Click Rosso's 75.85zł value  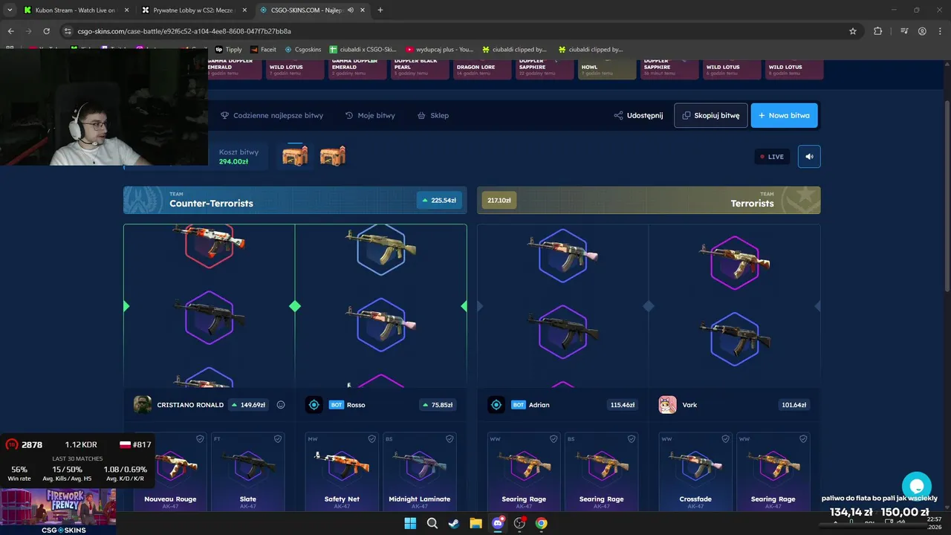pos(438,405)
